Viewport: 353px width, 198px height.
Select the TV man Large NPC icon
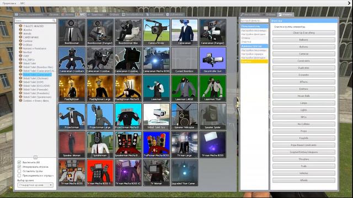[x=184, y=144]
